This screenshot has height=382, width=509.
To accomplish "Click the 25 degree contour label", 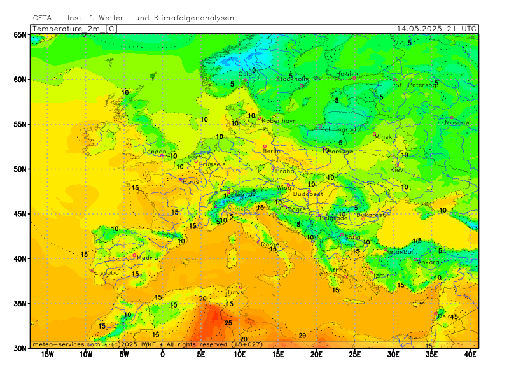I will point(228,323).
